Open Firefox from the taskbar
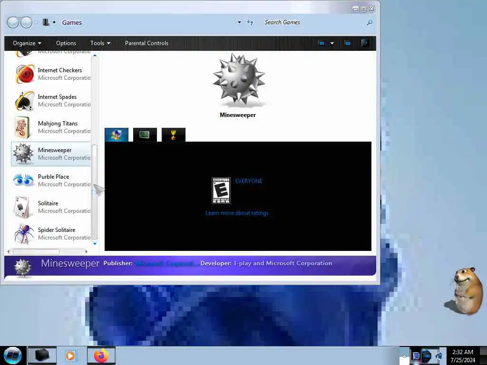 pyautogui.click(x=101, y=355)
